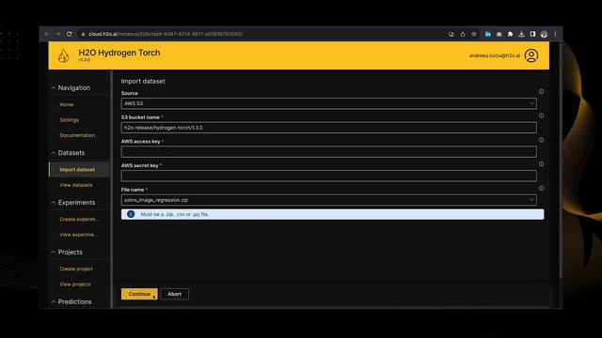This screenshot has height=338, width=602.
Task: Focus the AWS secret key field
Action: [x=328, y=176]
